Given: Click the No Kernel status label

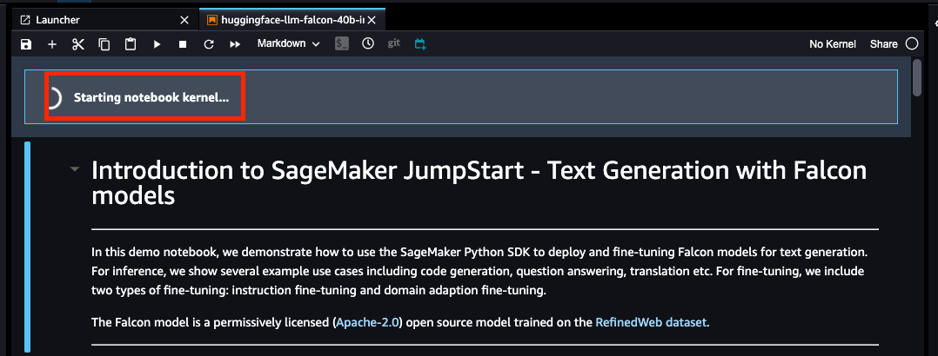Looking at the screenshot, I should (832, 44).
